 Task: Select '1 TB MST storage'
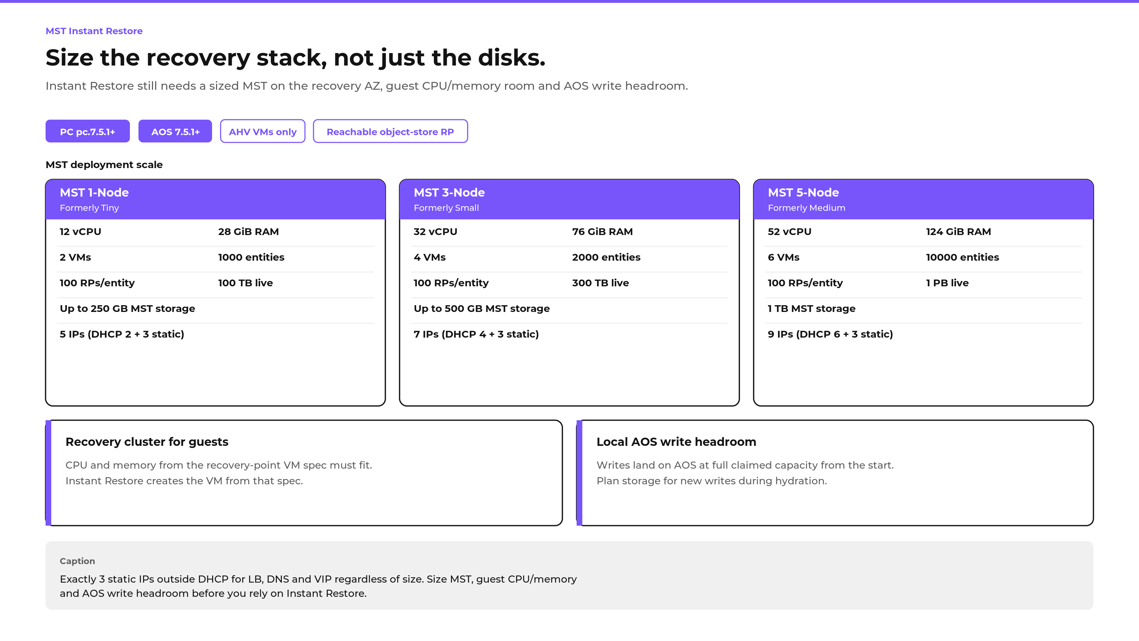pos(812,309)
